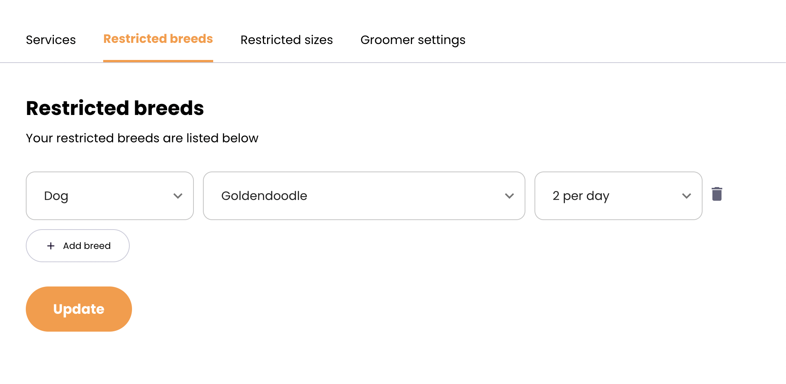The height and width of the screenshot is (384, 786).
Task: Open the Groomer settings tab
Action: click(413, 40)
